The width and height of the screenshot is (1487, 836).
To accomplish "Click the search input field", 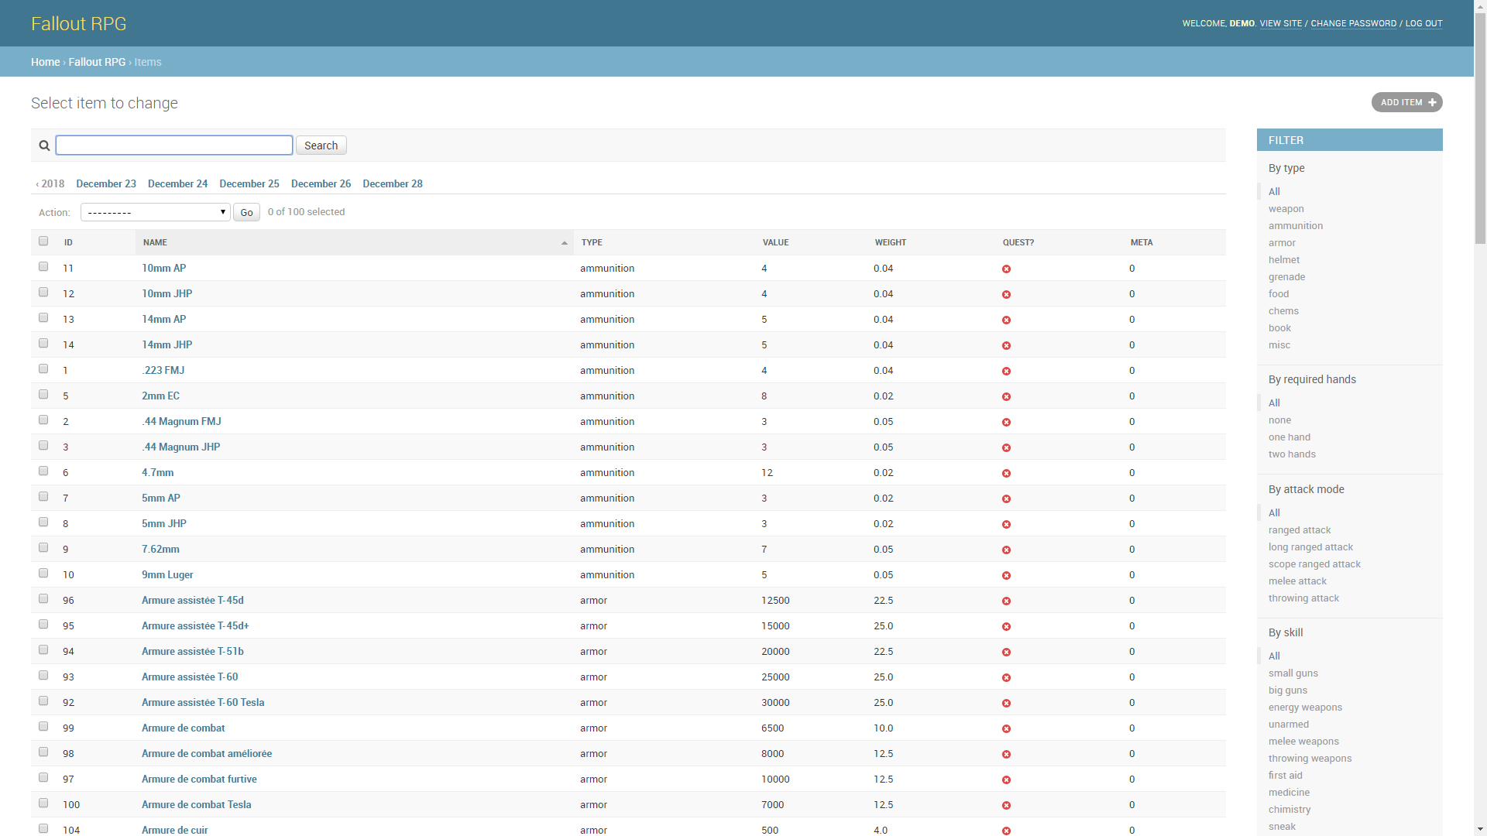I will coord(174,146).
